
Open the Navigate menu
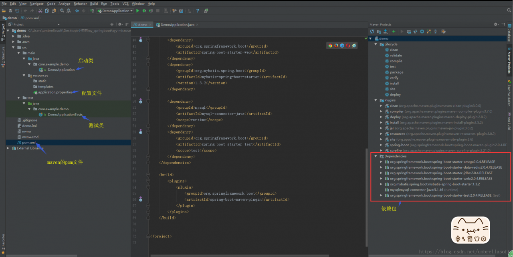coord(36,4)
